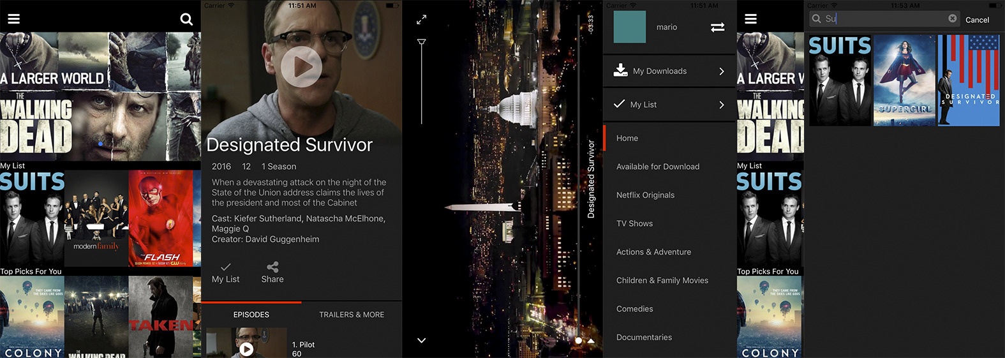Clear search text with the X icon
The image size is (1005, 358).
tap(952, 19)
